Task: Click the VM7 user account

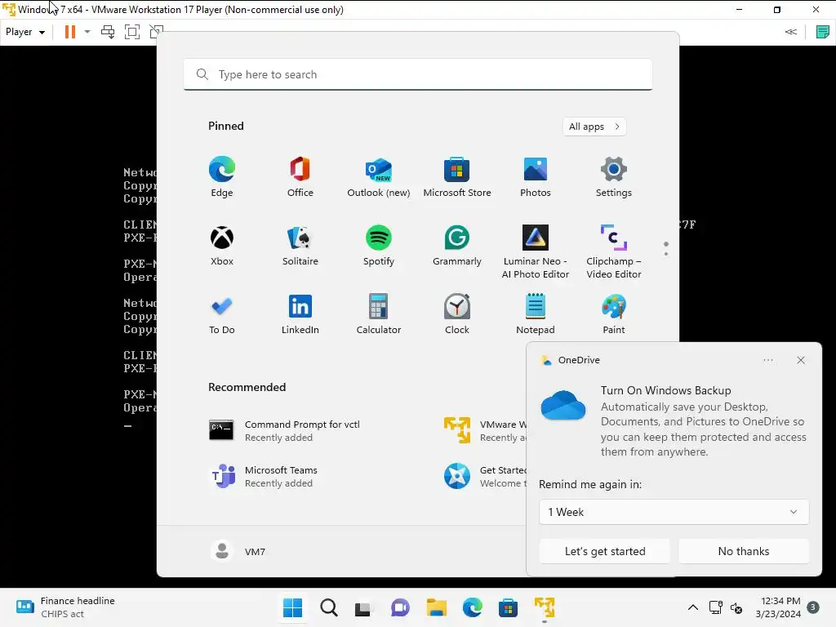Action: pos(238,551)
